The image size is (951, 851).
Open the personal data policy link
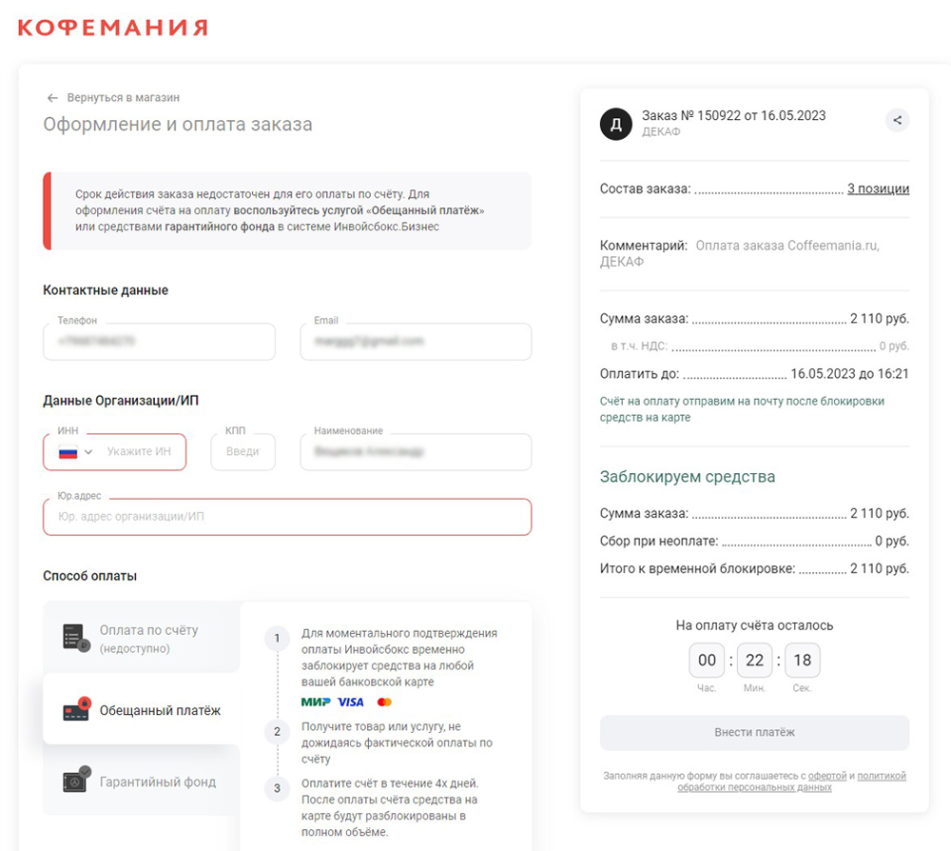point(791,782)
